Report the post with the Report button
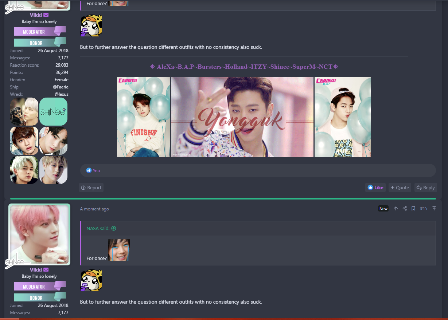 (91, 187)
